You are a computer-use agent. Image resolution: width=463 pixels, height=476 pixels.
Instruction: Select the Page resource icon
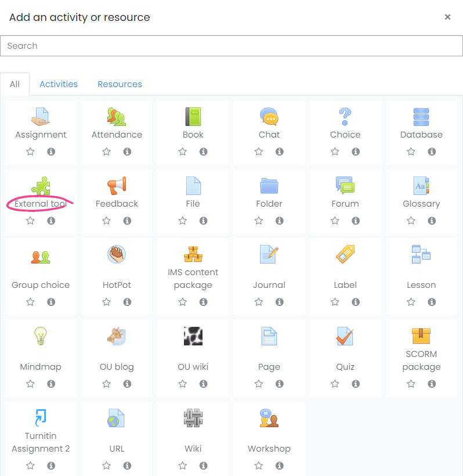coord(269,336)
